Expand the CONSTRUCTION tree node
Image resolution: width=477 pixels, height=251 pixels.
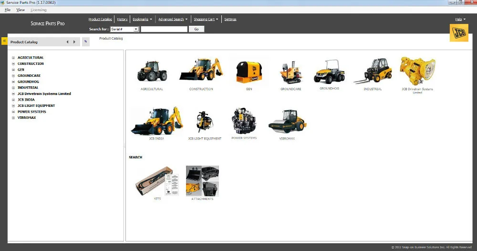(x=13, y=63)
